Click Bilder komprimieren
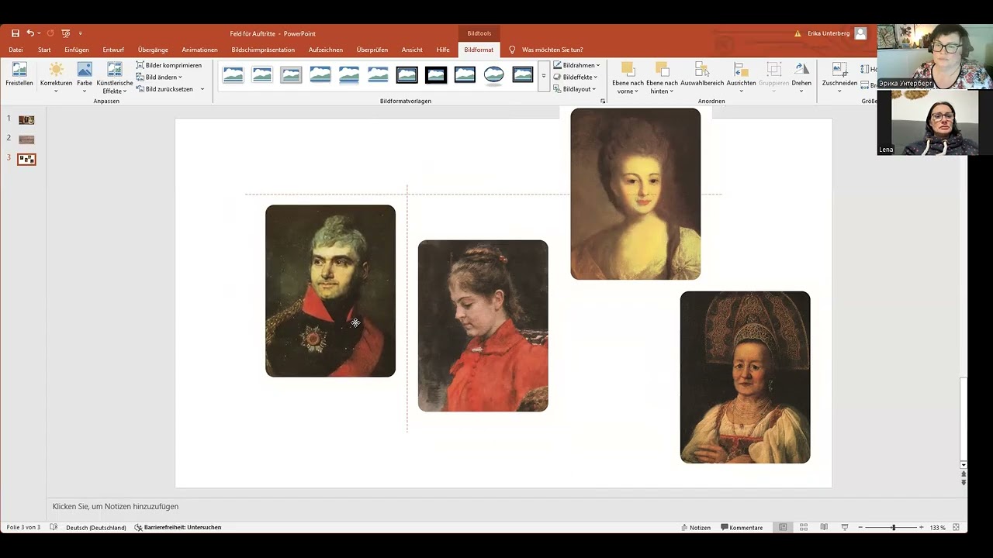993x558 pixels. coord(169,65)
